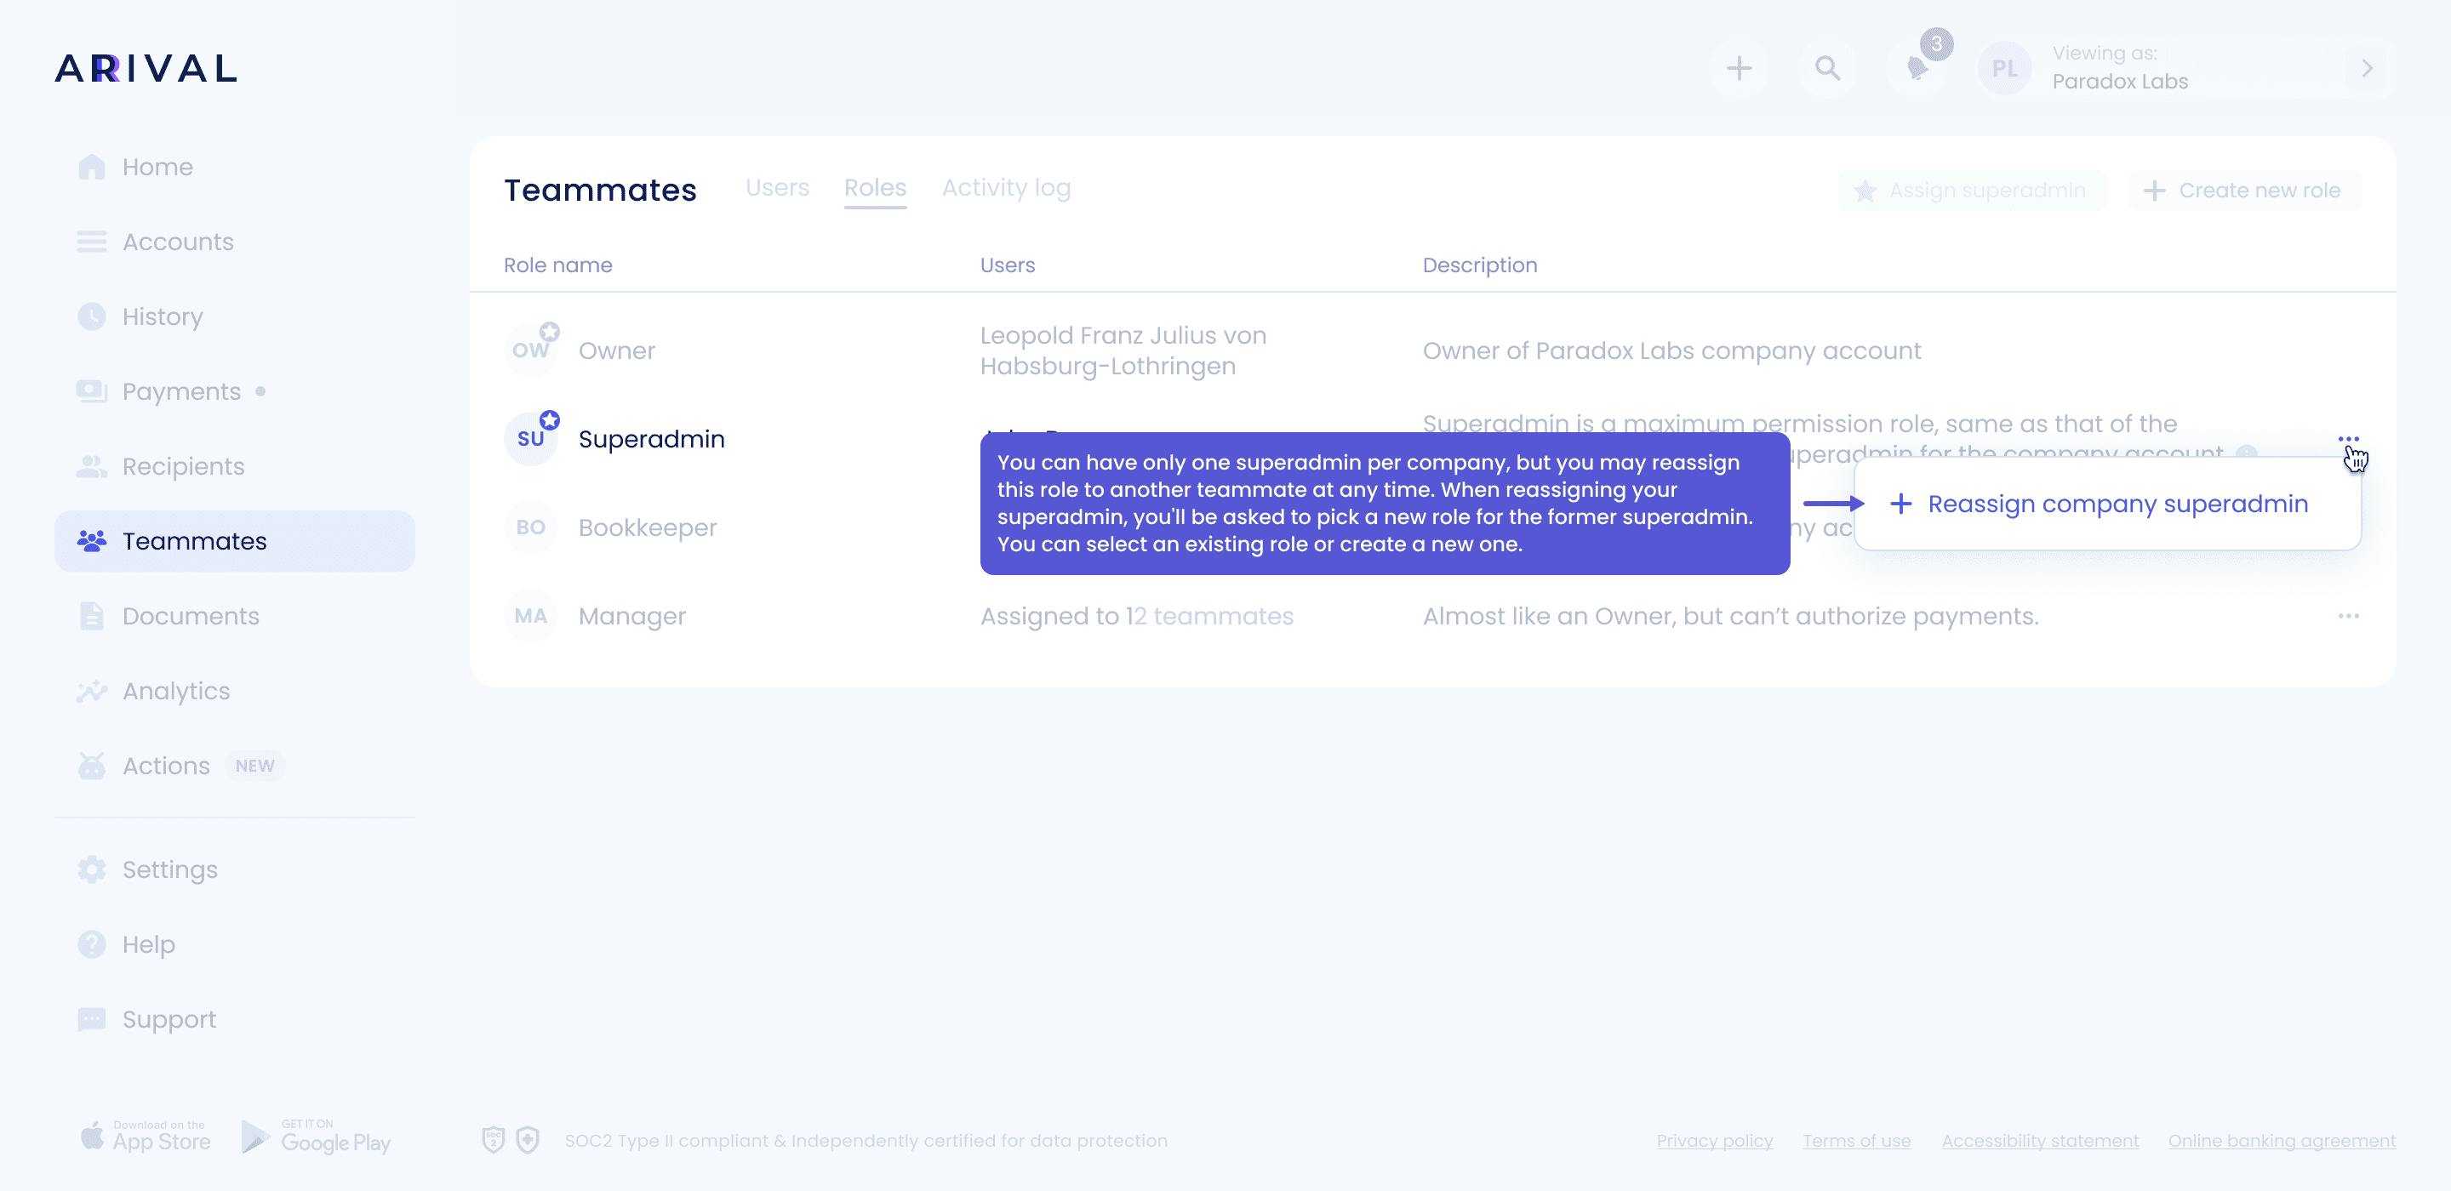The width and height of the screenshot is (2451, 1191).
Task: Open History in sidebar
Action: pos(140,316)
